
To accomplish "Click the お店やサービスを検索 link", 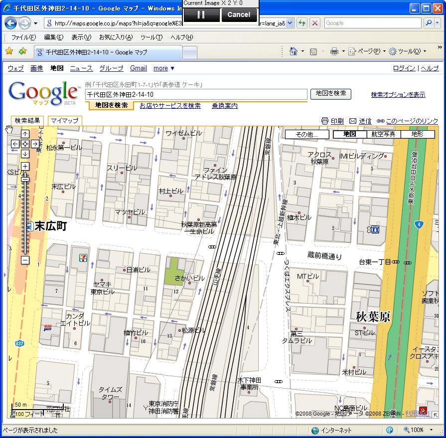I will tap(170, 106).
